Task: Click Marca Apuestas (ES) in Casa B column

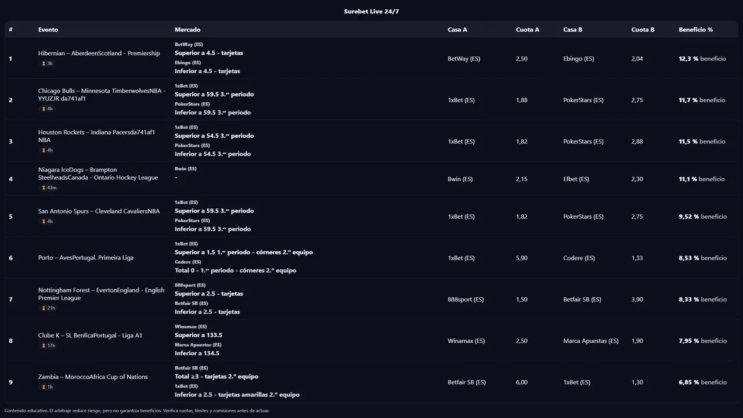Action: pos(590,341)
